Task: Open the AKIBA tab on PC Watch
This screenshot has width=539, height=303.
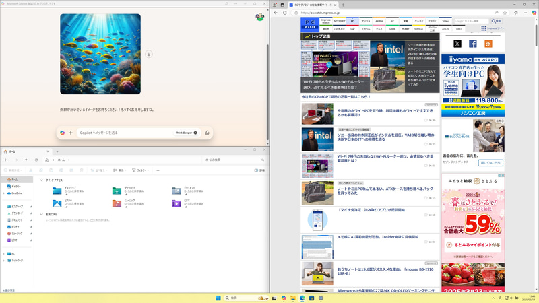Action: [x=379, y=21]
